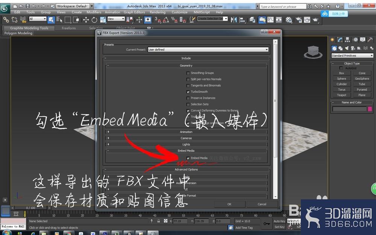Open the Select by Name tool
Image resolution: width=376 pixels, height=235 pixels.
point(59,20)
